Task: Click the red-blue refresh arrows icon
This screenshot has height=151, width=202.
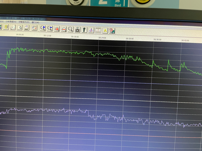Action: click(34, 28)
